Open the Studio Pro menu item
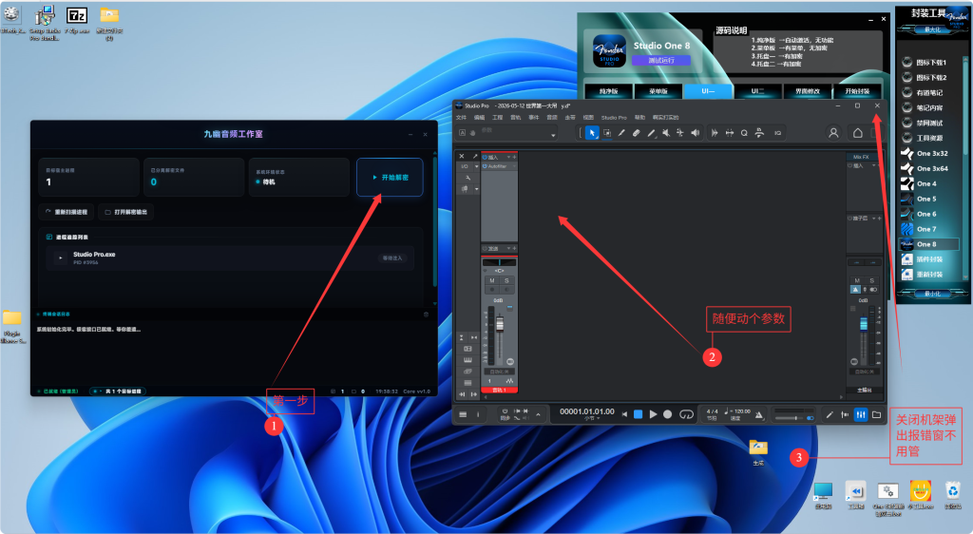 pyautogui.click(x=614, y=117)
